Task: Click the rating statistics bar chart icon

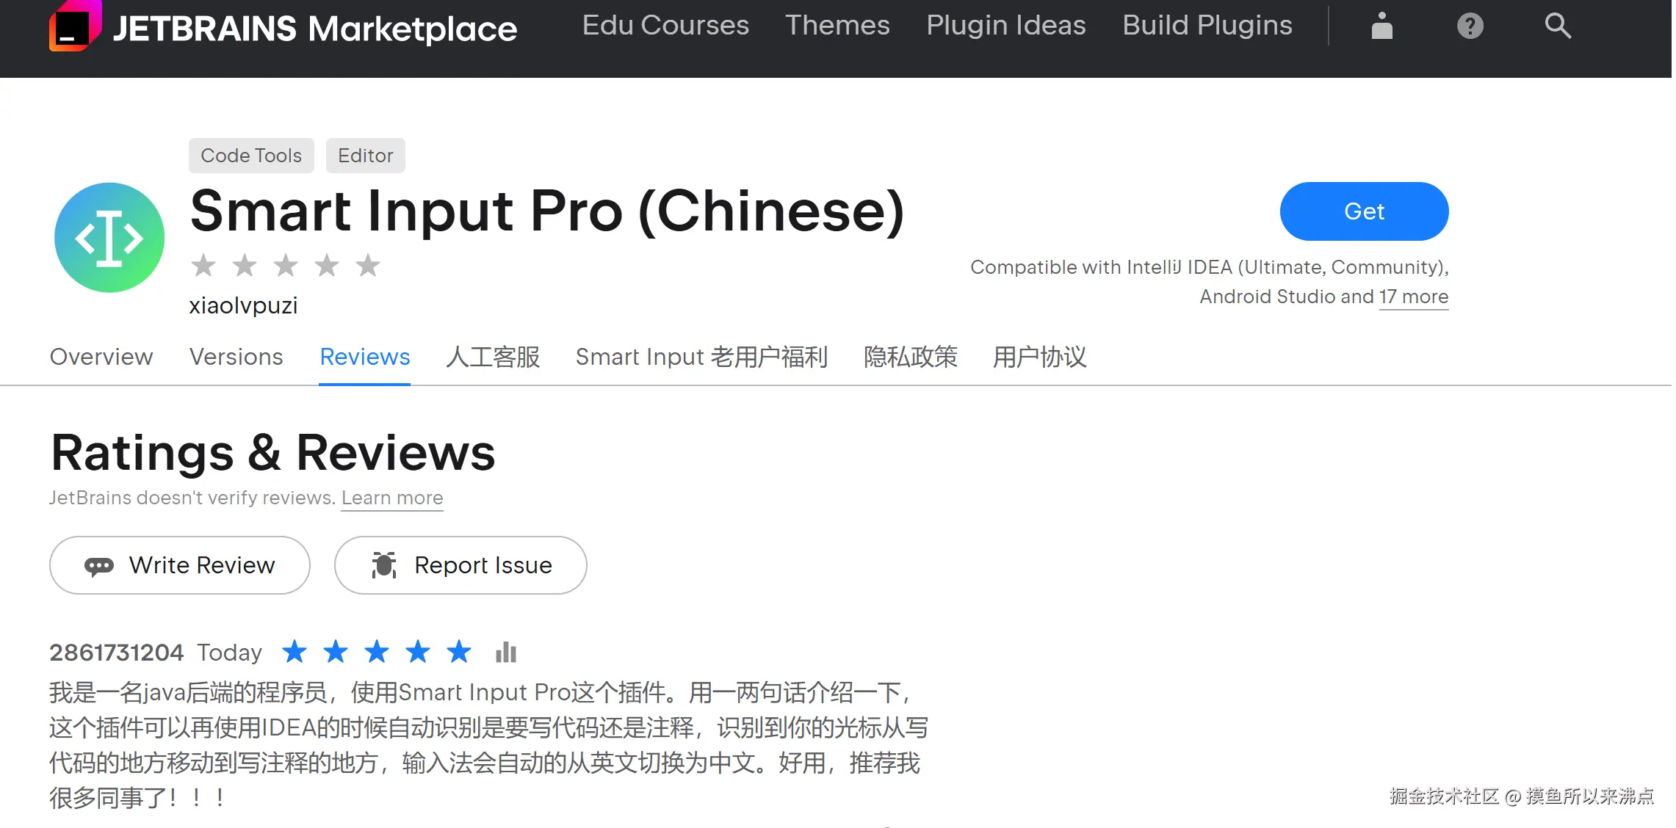Action: coord(506,652)
